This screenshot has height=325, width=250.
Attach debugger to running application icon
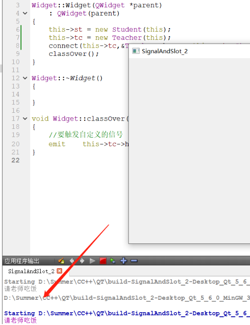(113, 261)
